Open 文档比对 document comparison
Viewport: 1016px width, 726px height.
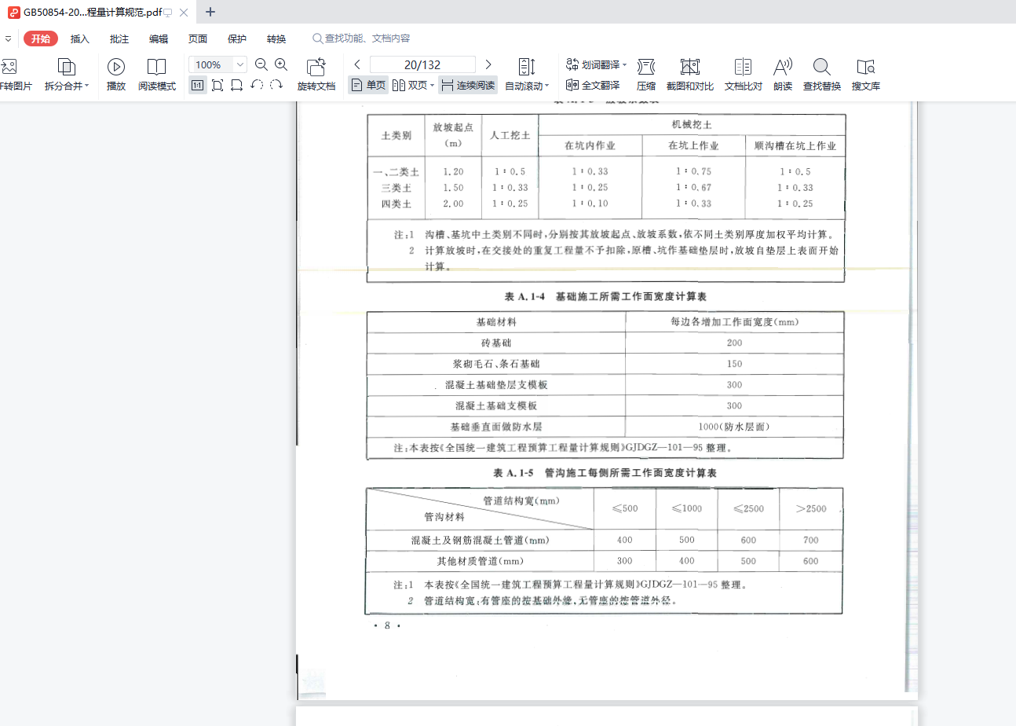click(743, 75)
